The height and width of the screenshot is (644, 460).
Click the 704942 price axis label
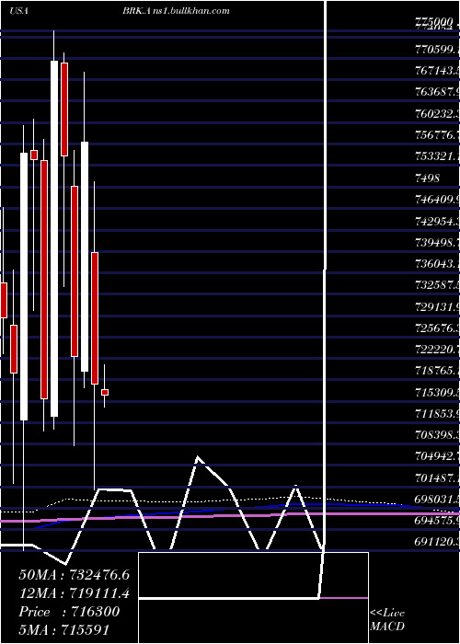tap(437, 455)
